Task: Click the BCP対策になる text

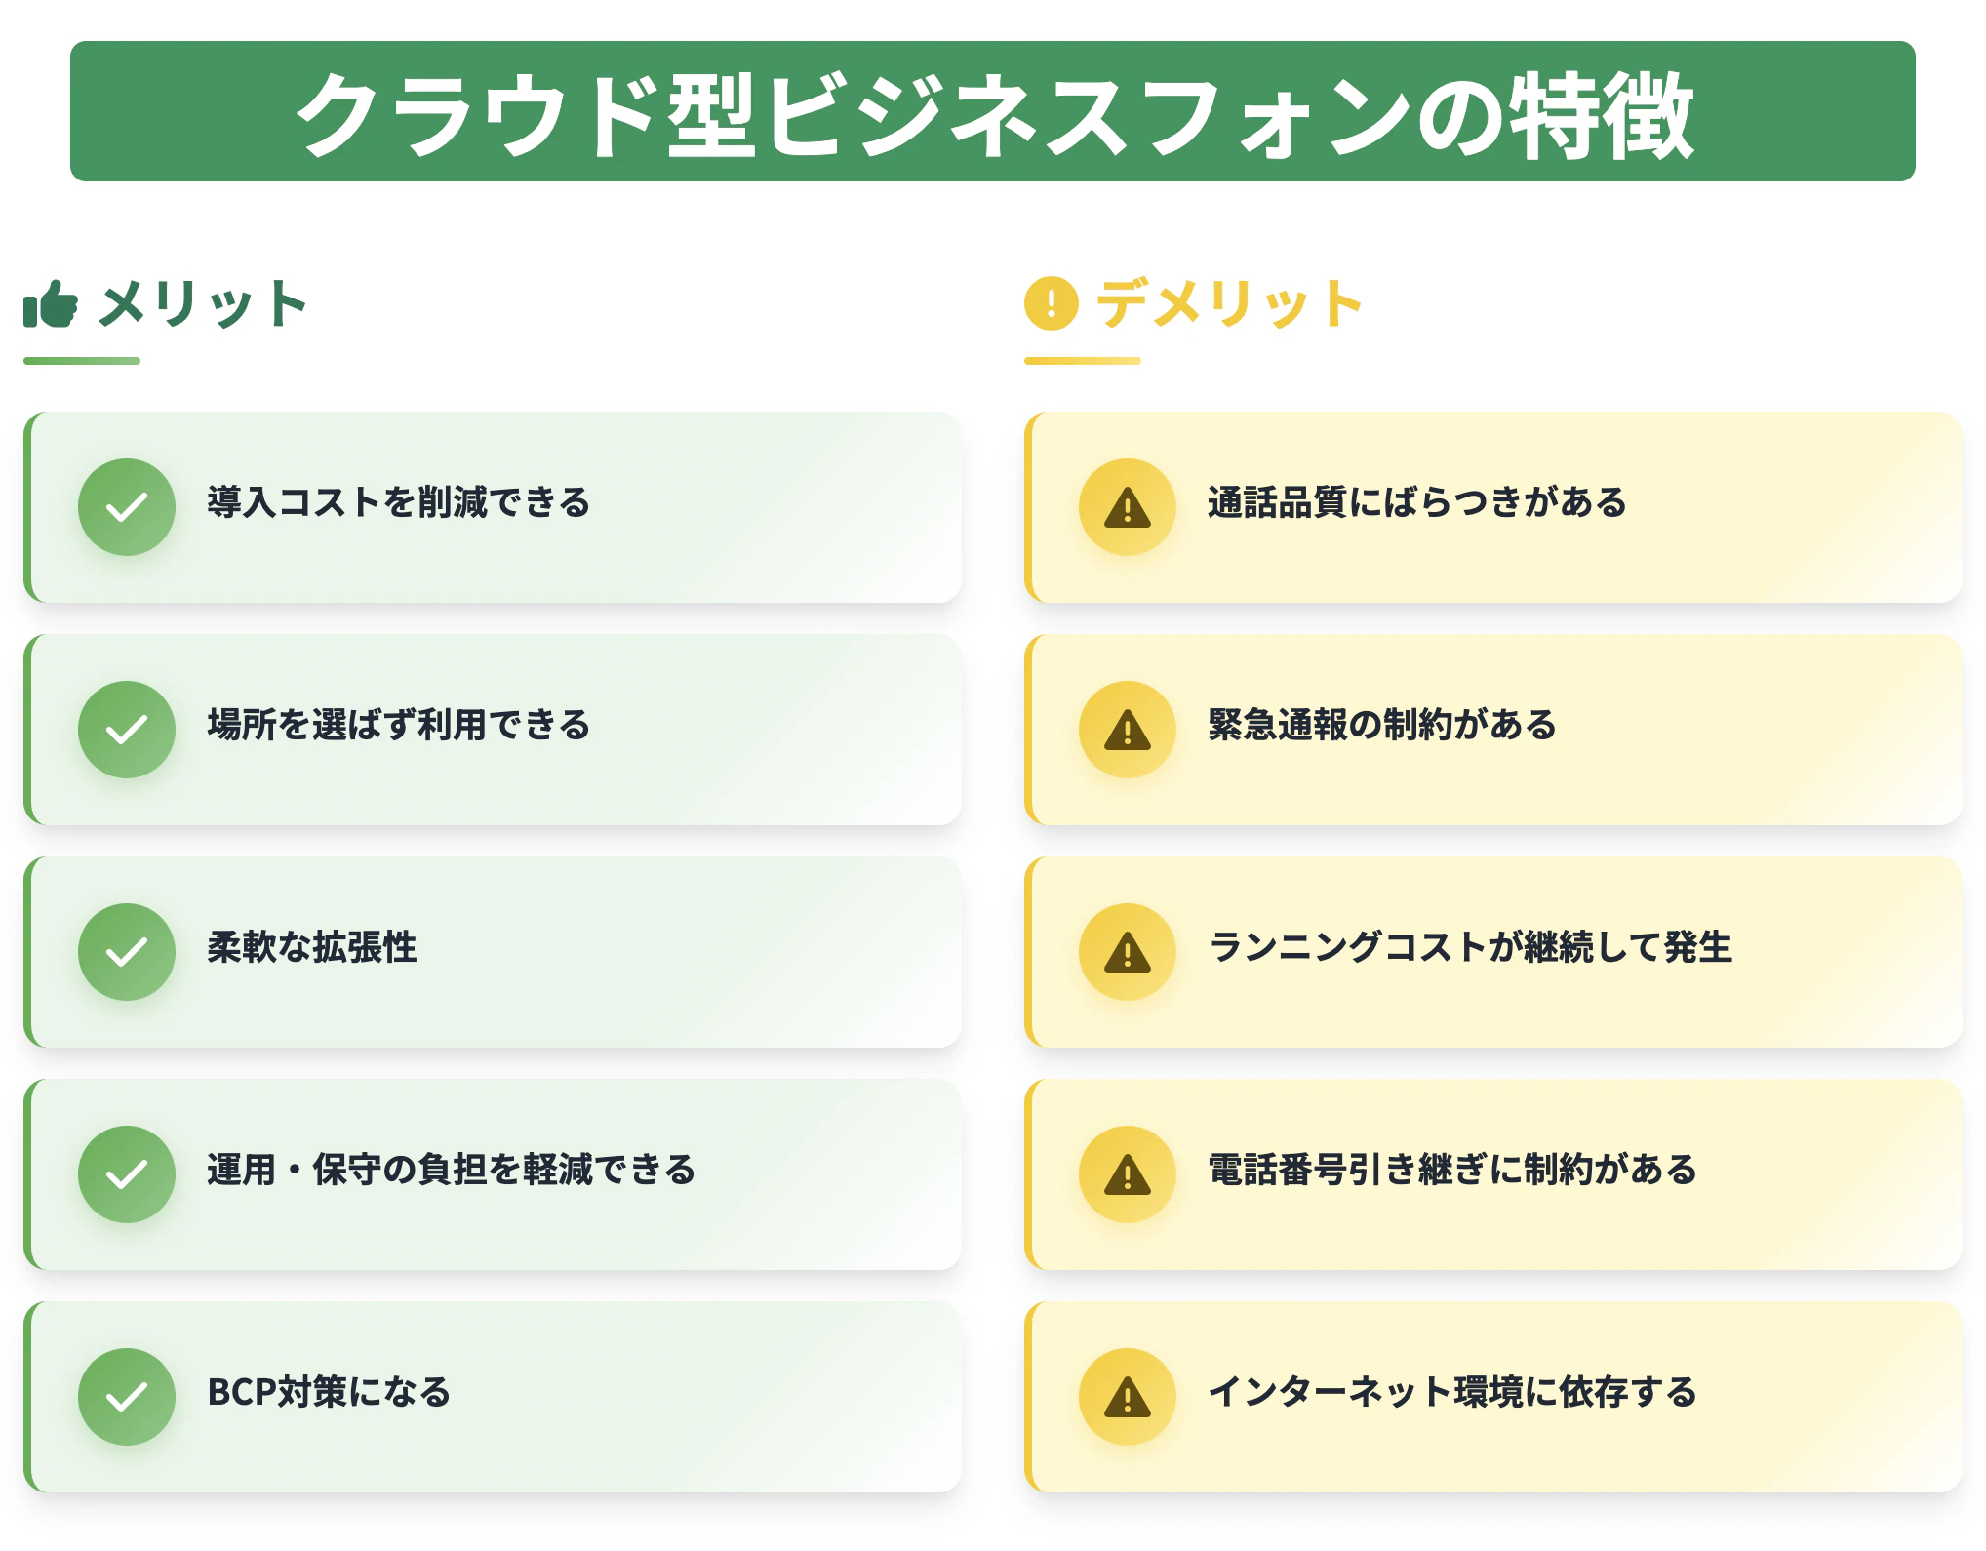Action: 329,1392
